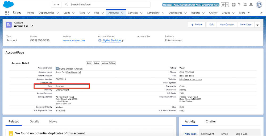Expand the Contacts tab chevron

tap(141, 13)
